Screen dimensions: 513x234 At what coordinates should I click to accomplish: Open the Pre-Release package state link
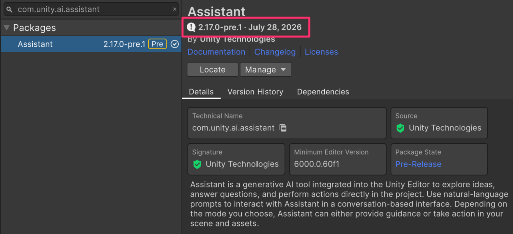tap(418, 164)
